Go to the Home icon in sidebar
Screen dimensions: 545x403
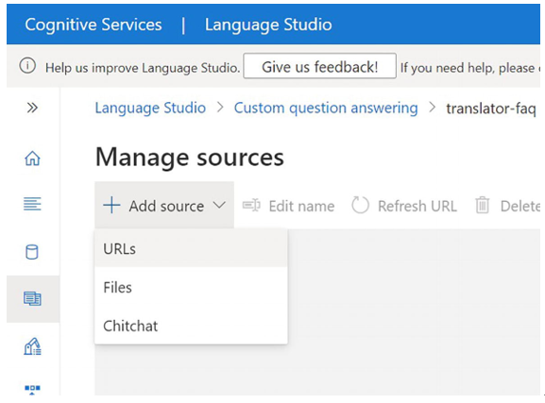(x=32, y=159)
